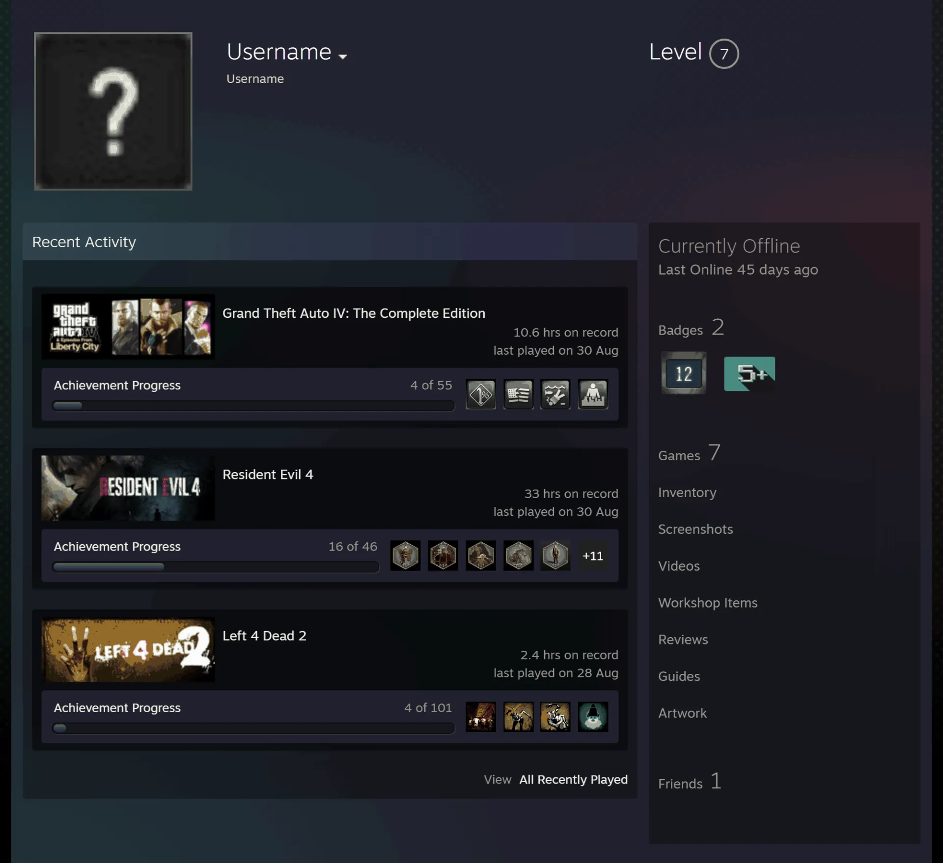Click the Level 7 circle badge
The image size is (943, 863).
724,54
